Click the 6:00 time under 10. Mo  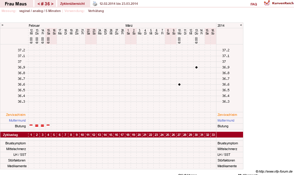click(x=179, y=40)
